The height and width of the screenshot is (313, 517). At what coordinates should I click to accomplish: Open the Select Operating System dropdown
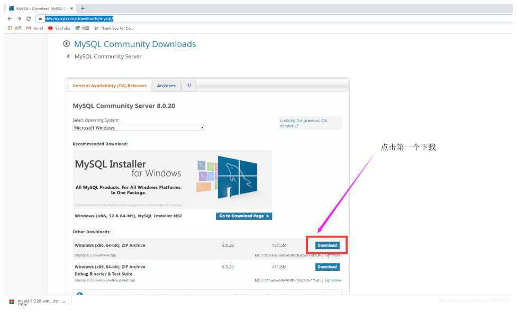(x=139, y=128)
